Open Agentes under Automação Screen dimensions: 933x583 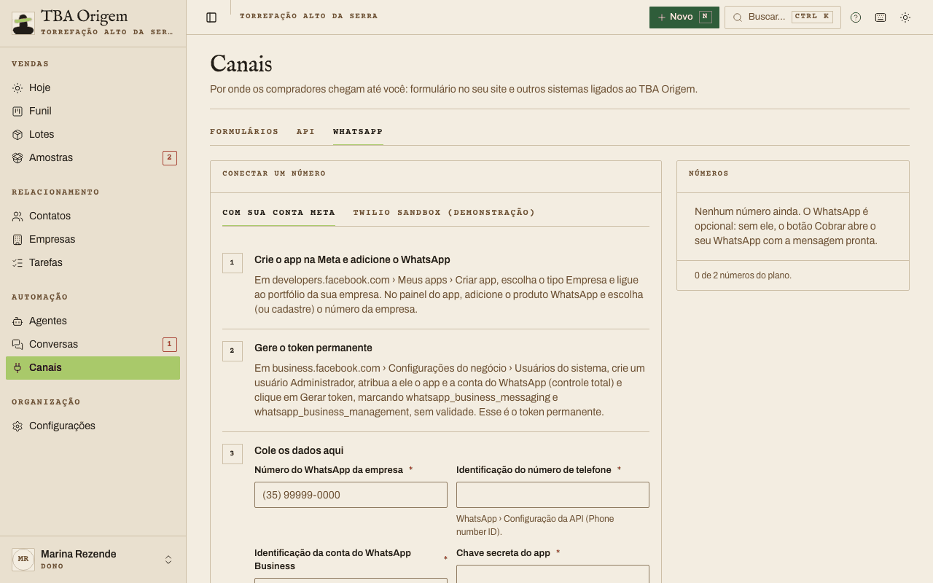click(93, 321)
